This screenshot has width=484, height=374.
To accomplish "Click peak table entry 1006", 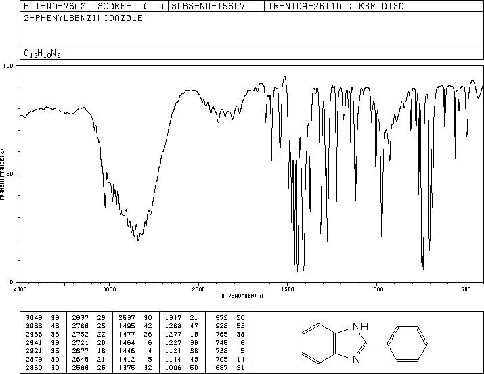I will pyautogui.click(x=173, y=367).
